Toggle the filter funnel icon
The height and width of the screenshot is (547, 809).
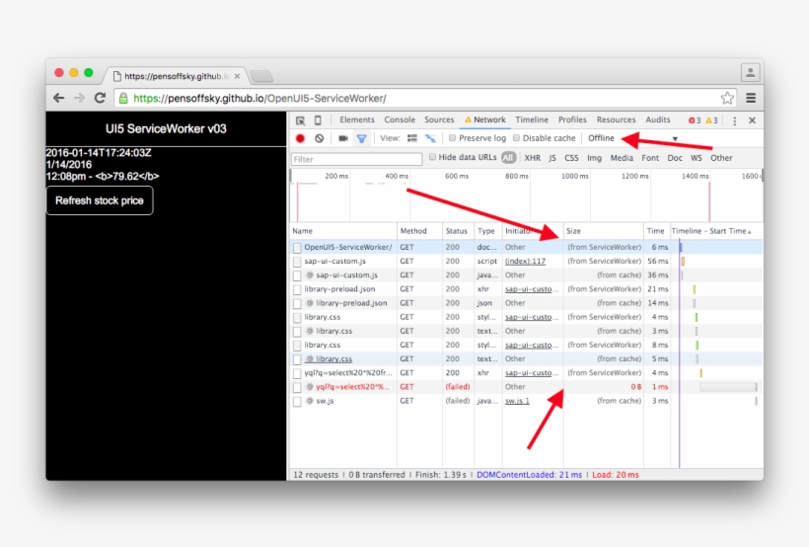point(362,138)
